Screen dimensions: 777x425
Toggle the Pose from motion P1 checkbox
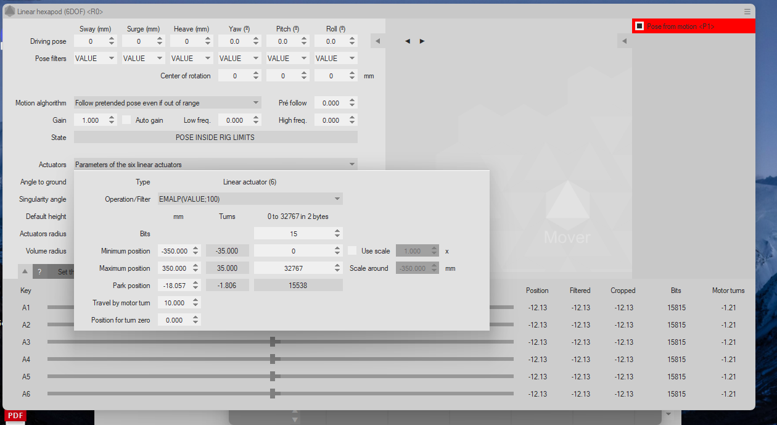click(640, 26)
